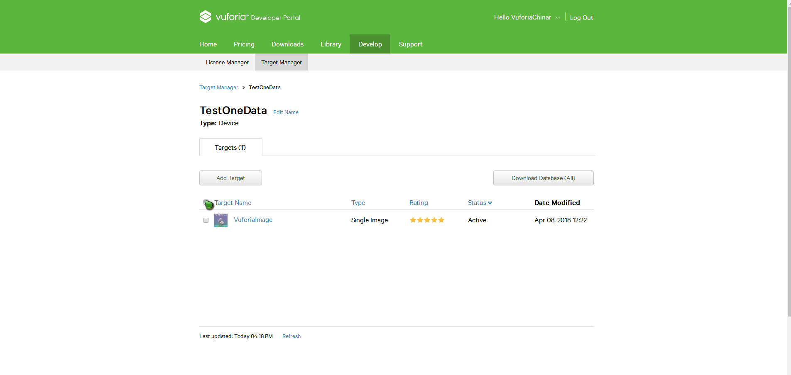The width and height of the screenshot is (791, 375).
Task: Click the five-star rating of VuforiaImage
Action: pyautogui.click(x=427, y=220)
